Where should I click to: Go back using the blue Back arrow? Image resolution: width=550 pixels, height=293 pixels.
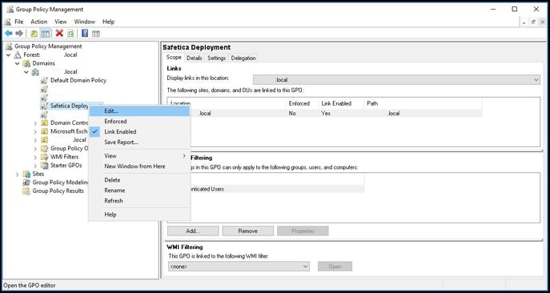tap(9, 34)
